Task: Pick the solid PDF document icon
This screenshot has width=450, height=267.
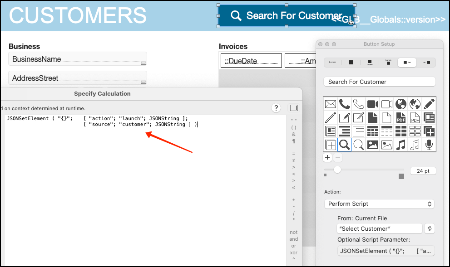Action: coord(401,117)
